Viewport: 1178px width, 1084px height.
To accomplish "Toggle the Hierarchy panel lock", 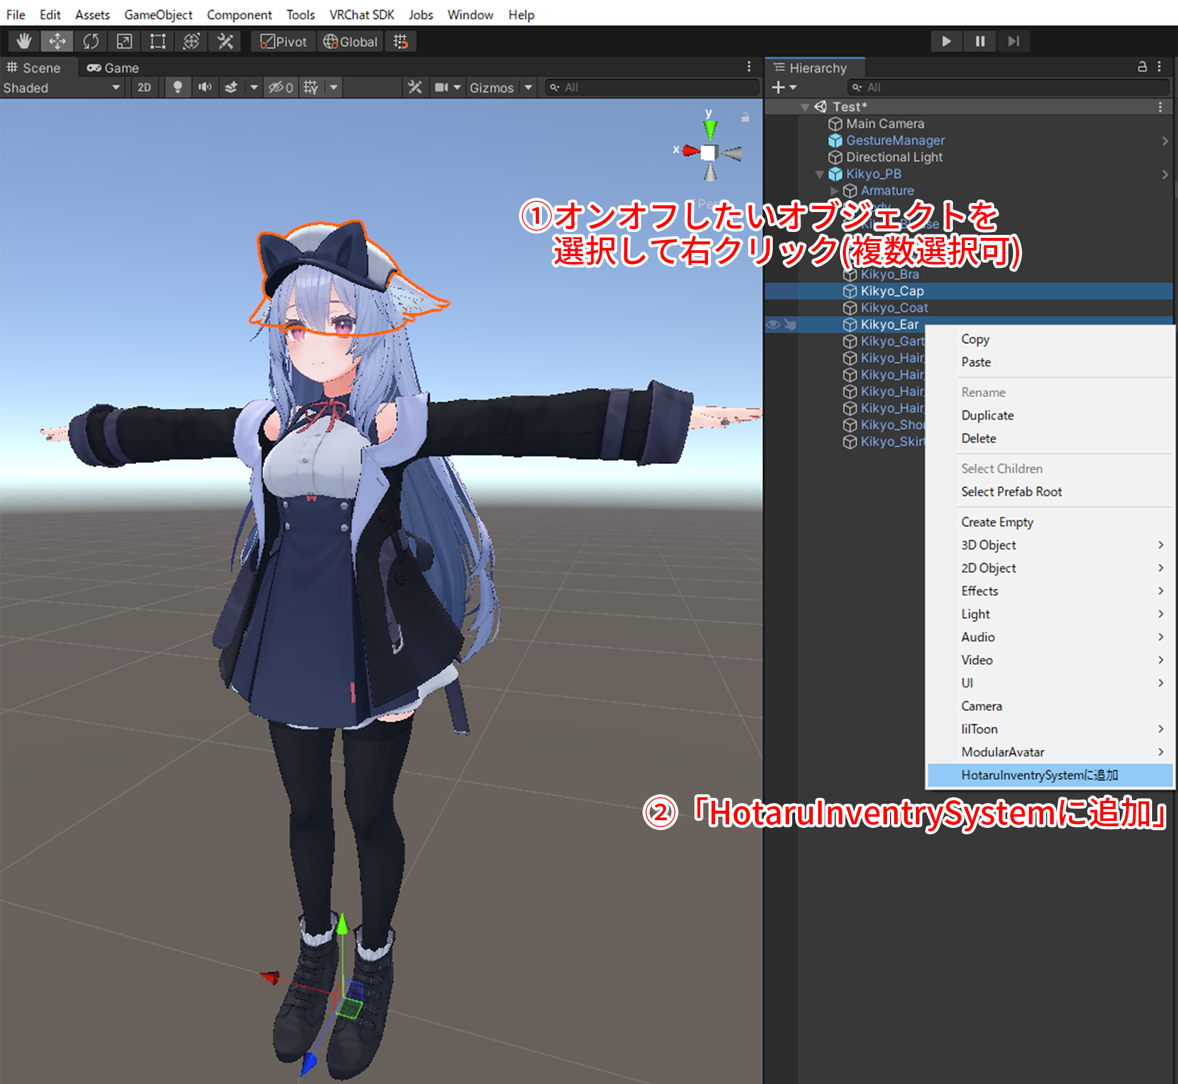I will [x=1142, y=67].
